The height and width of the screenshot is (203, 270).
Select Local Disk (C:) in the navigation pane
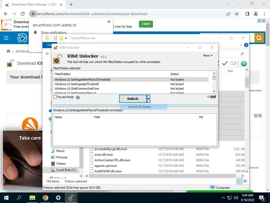click(66, 170)
